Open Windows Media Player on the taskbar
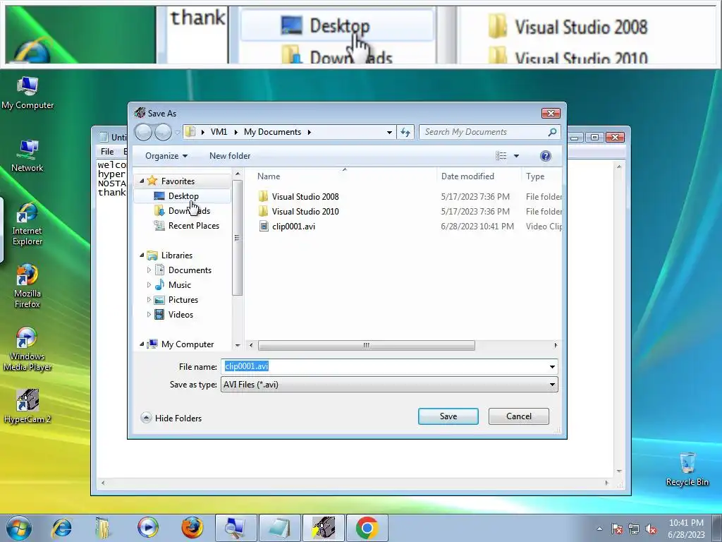The image size is (722, 542). (x=148, y=528)
